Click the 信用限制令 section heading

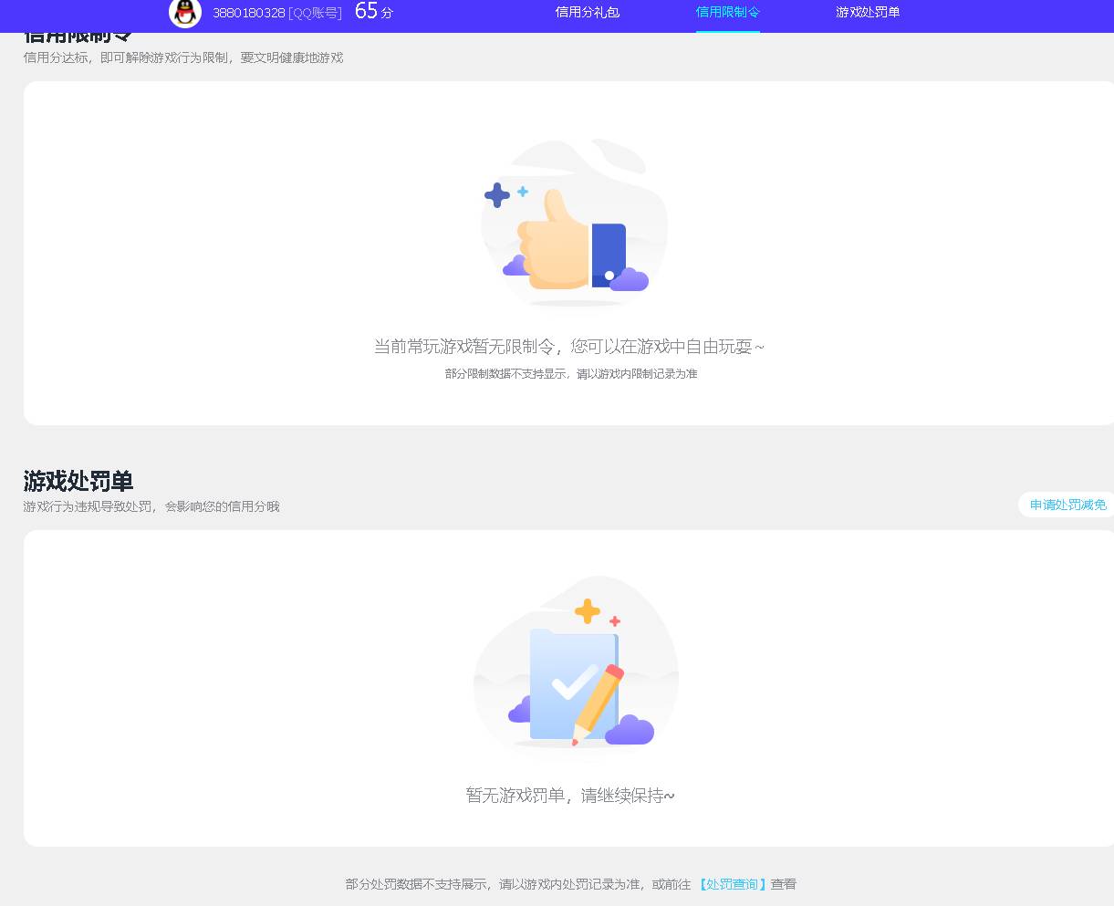click(x=77, y=31)
